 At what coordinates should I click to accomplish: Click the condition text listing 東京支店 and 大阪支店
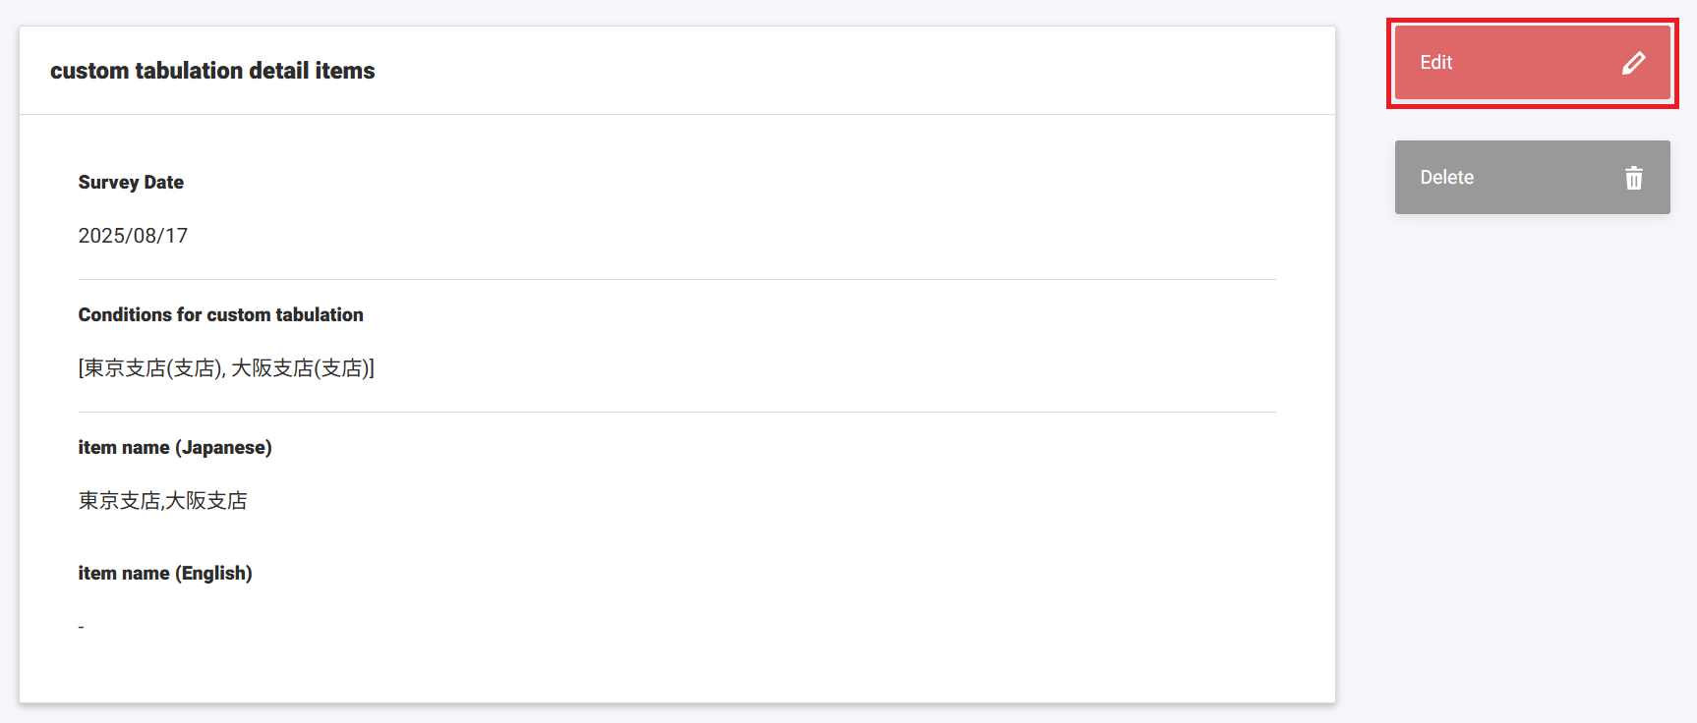(225, 367)
